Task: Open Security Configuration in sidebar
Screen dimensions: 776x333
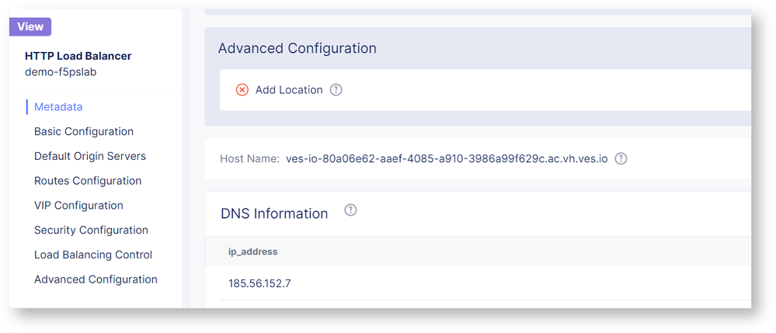Action: click(91, 231)
